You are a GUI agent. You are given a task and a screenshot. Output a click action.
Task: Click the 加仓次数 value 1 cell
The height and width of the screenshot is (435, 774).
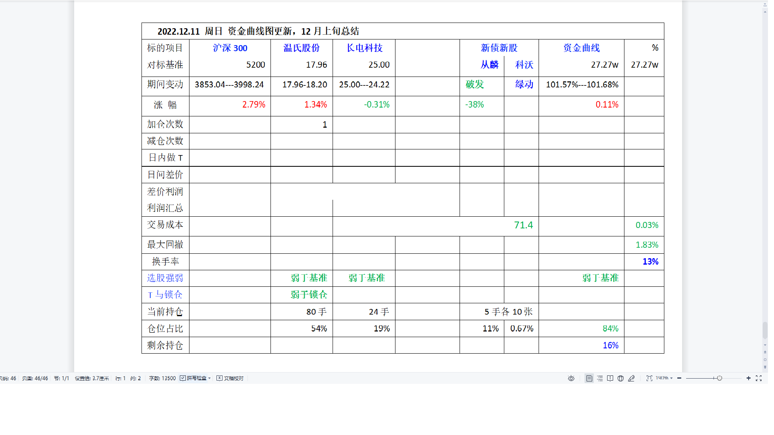point(302,124)
